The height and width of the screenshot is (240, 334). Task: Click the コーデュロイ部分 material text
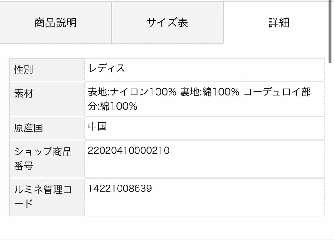[277, 92]
